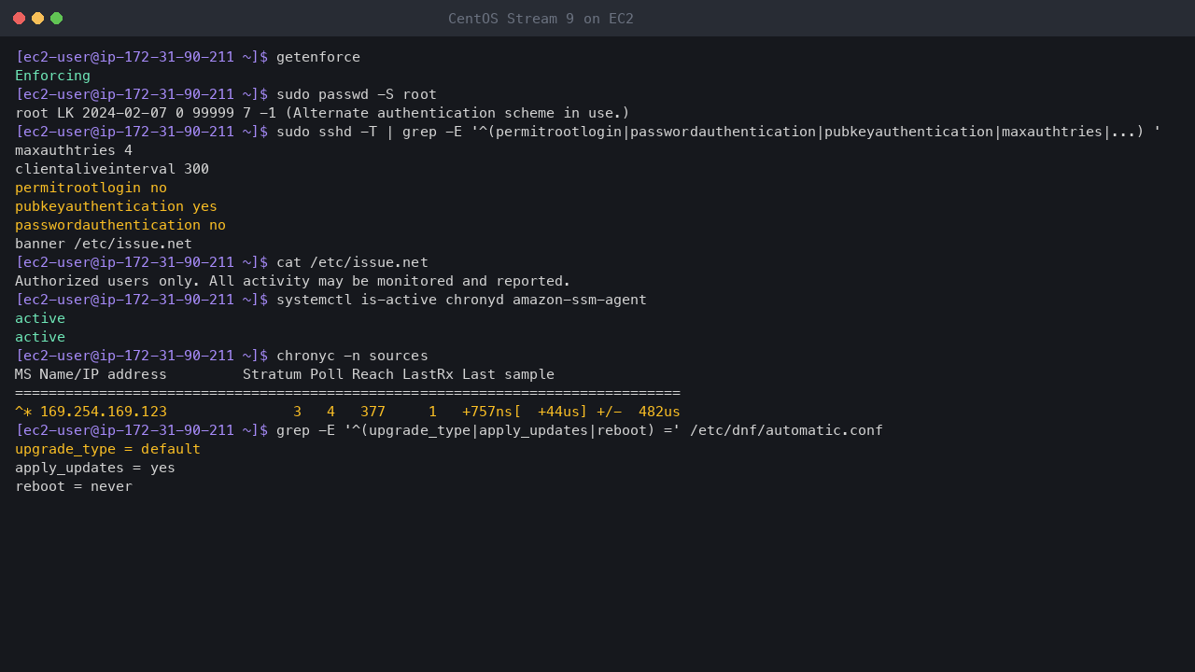The height and width of the screenshot is (672, 1195).
Task: Click the "Reach" column header
Action: click(x=373, y=374)
